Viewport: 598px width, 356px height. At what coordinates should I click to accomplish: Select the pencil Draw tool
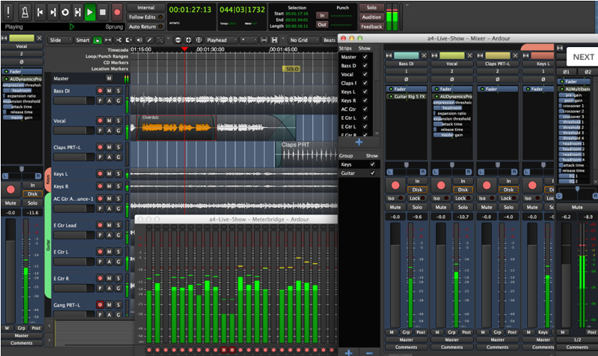149,40
